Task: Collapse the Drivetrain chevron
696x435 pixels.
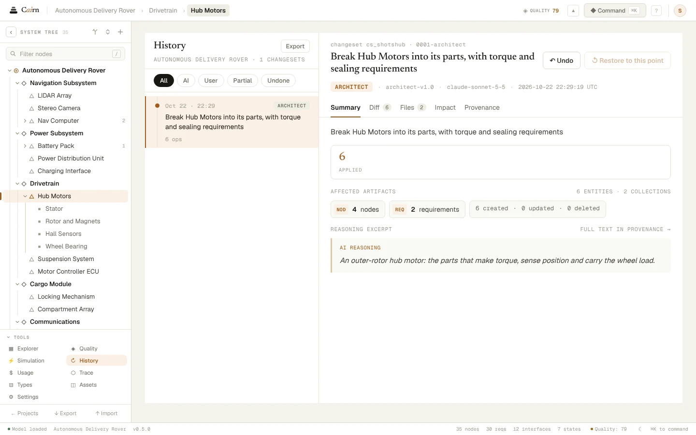Action: (x=17, y=184)
